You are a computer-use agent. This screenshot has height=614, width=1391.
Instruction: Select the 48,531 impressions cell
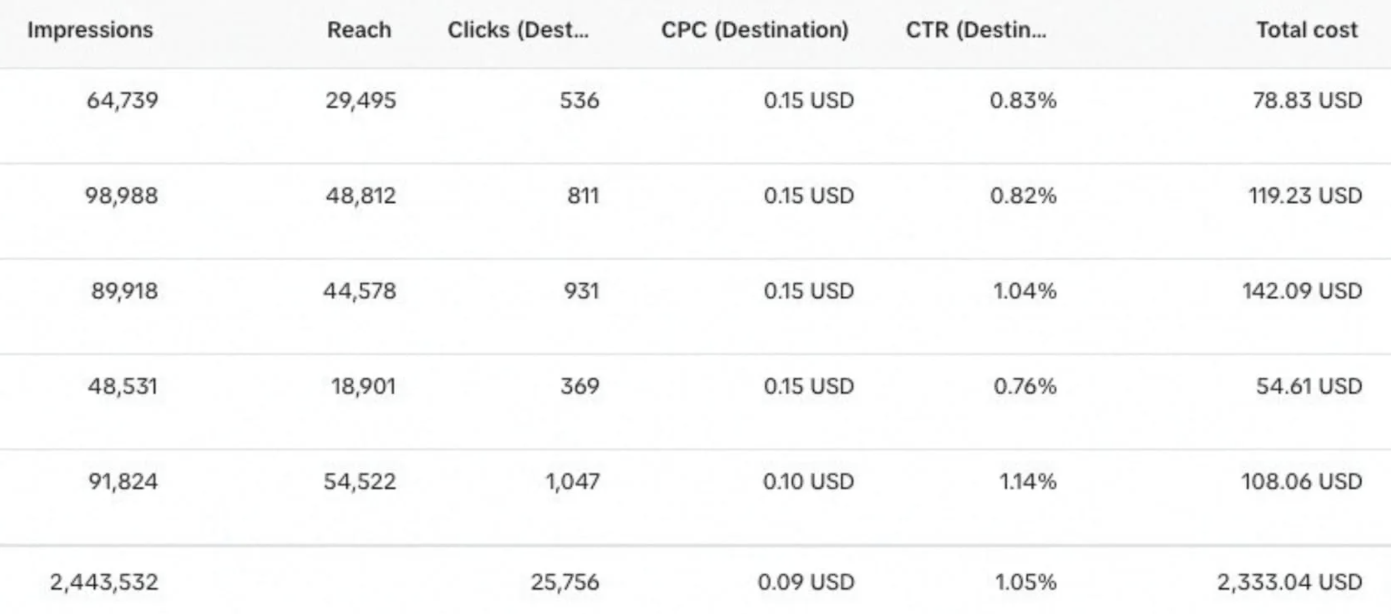pos(122,386)
